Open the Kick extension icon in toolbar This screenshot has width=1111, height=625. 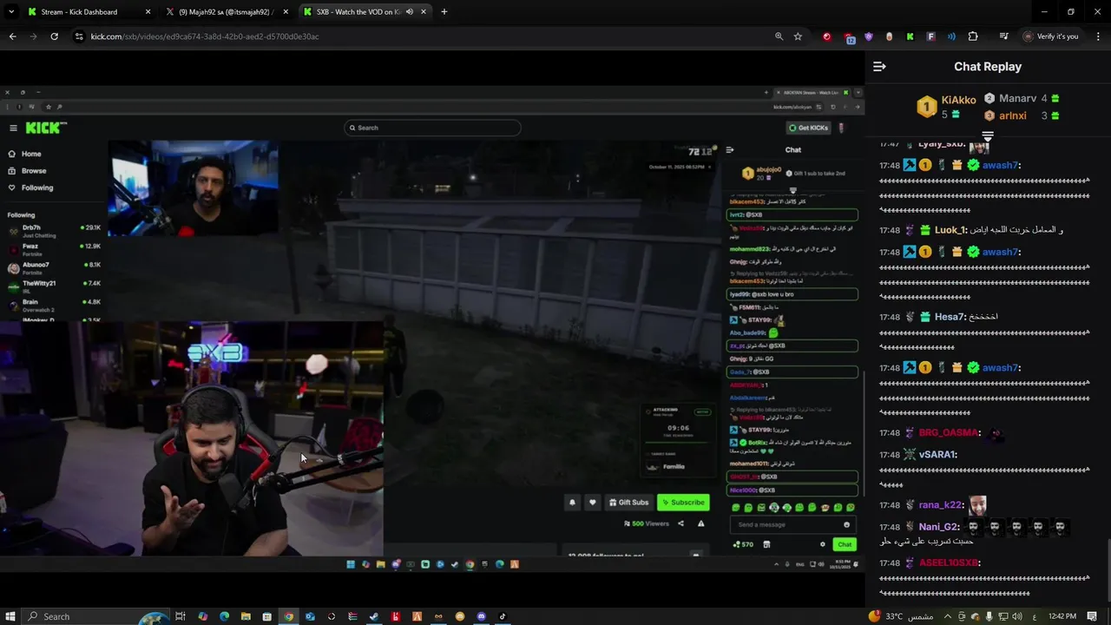[x=910, y=36]
